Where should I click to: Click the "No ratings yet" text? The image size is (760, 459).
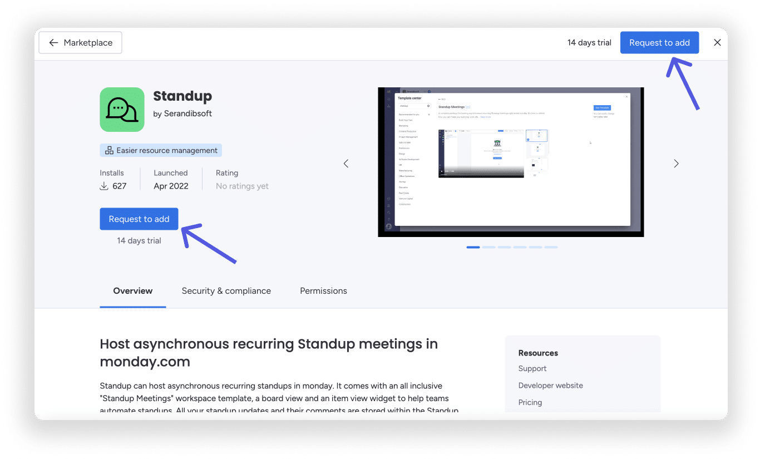tap(242, 186)
